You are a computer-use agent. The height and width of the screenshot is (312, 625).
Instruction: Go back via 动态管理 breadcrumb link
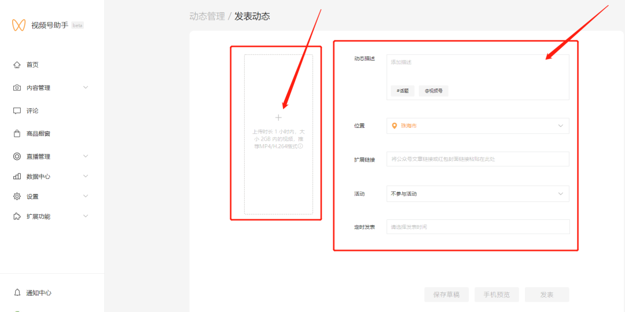[x=207, y=16]
